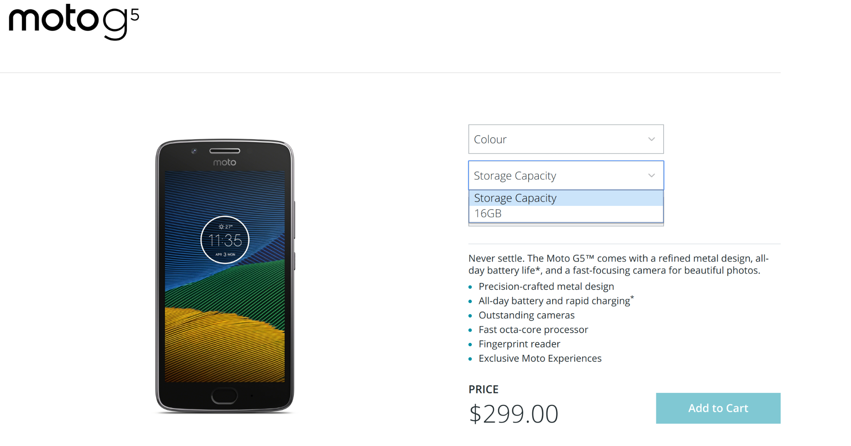Click the Fingerprint reader bullet item
Image resolution: width=851 pixels, height=446 pixels.
coord(519,344)
